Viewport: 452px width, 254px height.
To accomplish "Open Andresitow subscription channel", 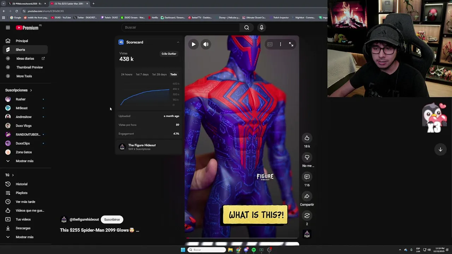I will click(x=25, y=117).
